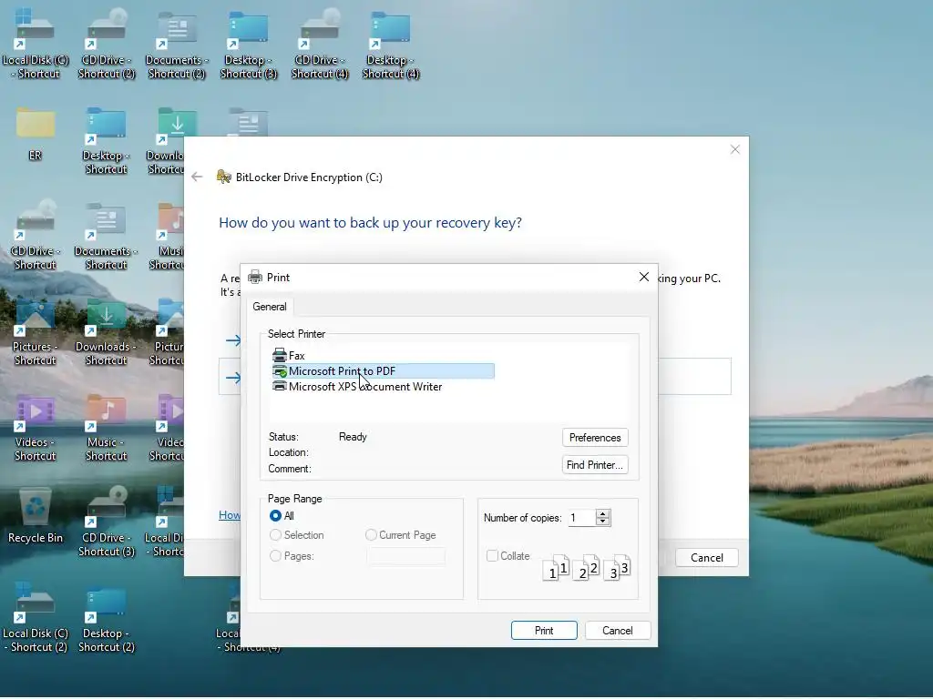The height and width of the screenshot is (699, 933).
Task: Select CD Drive - Shortcut (4) icon
Action: pyautogui.click(x=320, y=44)
